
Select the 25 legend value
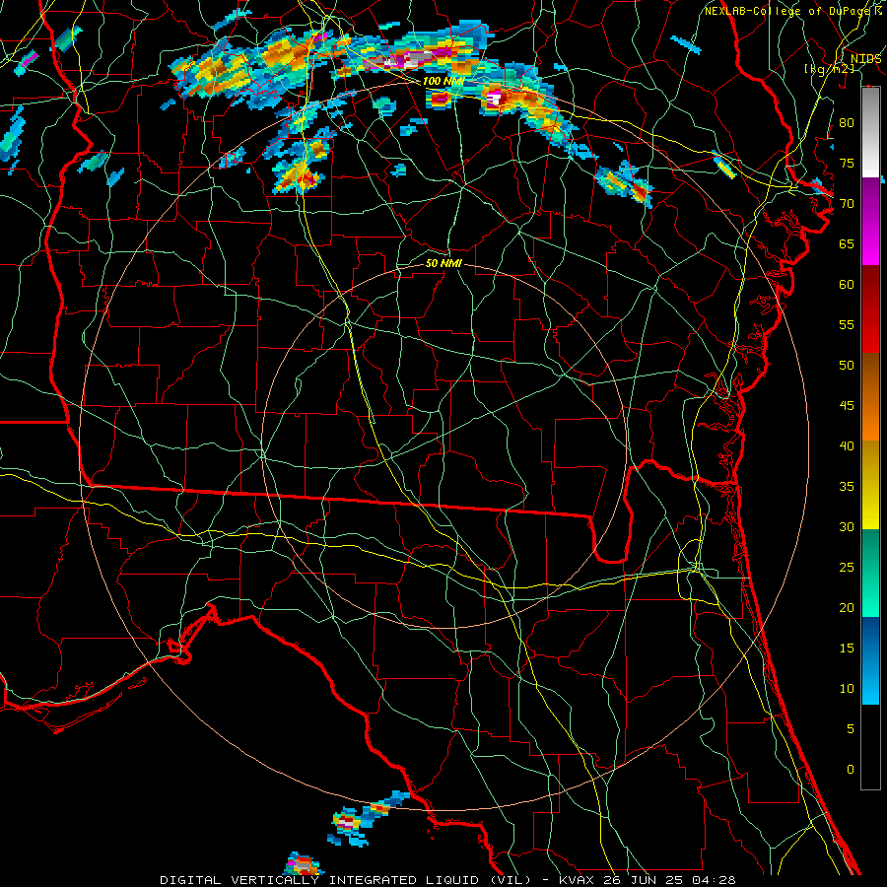(847, 568)
